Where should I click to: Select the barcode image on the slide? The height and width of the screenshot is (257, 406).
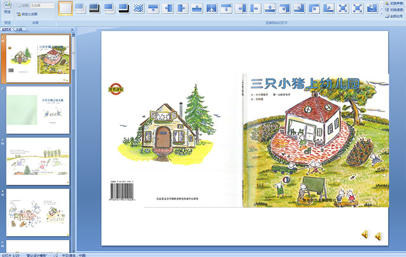point(122,191)
